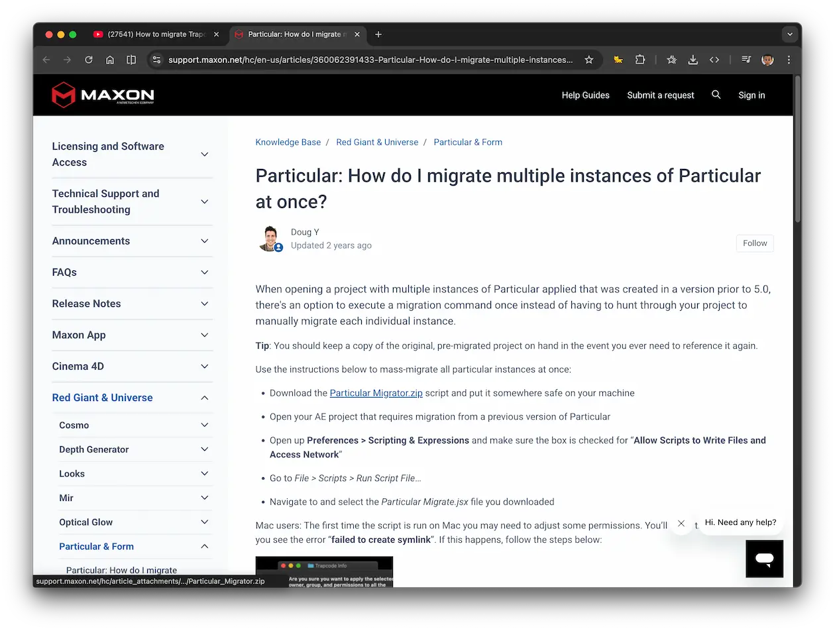Click the address bar URL field
The height and width of the screenshot is (631, 835).
[371, 60]
